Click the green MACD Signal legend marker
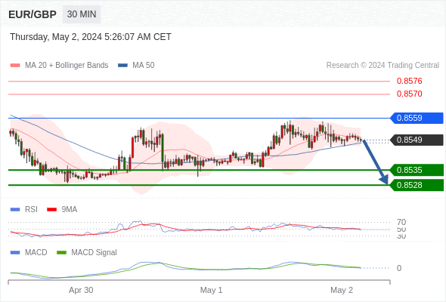Viewport: 446px width, 302px height. (61, 253)
